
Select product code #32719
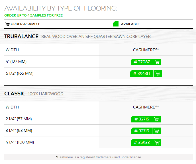(x=142, y=131)
